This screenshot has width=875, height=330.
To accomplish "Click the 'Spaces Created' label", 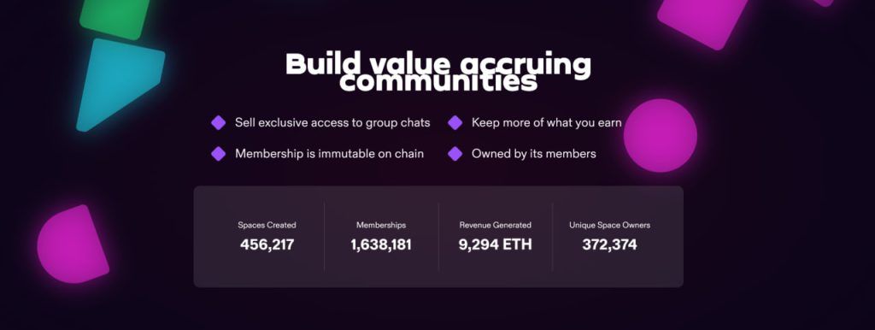I will [x=267, y=225].
